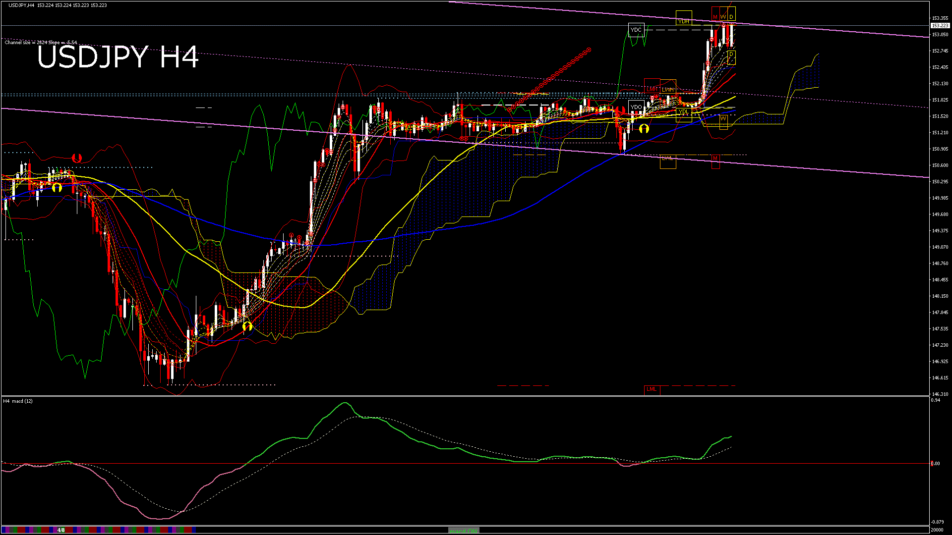Click yellow up-arrow signal near 147.5 low
The height and width of the screenshot is (535, 952).
click(247, 326)
